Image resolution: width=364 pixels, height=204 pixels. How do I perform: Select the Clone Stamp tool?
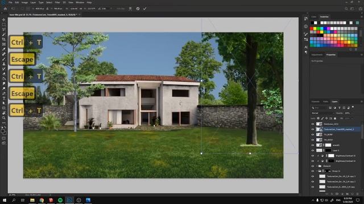pyautogui.click(x=4, y=64)
